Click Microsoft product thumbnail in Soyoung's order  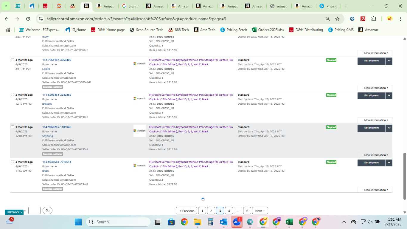pyautogui.click(x=139, y=131)
